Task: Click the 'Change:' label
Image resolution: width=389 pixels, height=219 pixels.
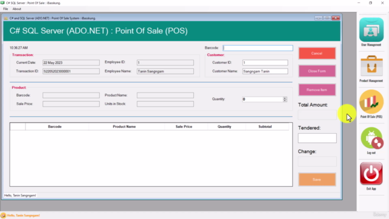Action: coord(307,151)
